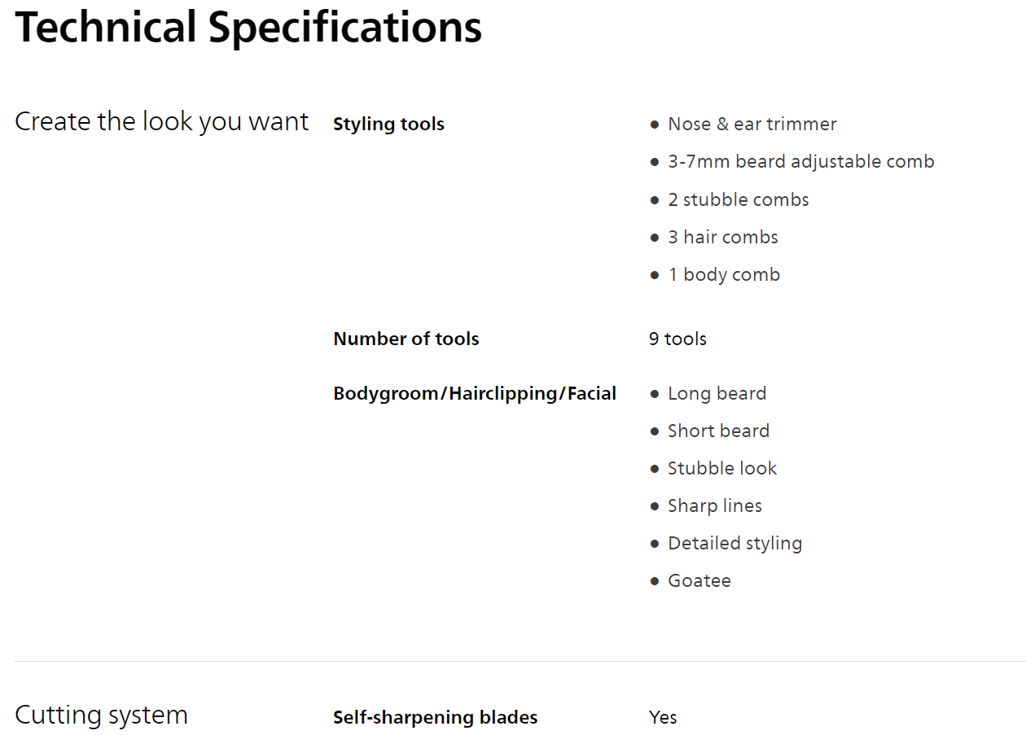Click the 'Short beard' list item
Viewport: 1026px width, 735px height.
718,431
